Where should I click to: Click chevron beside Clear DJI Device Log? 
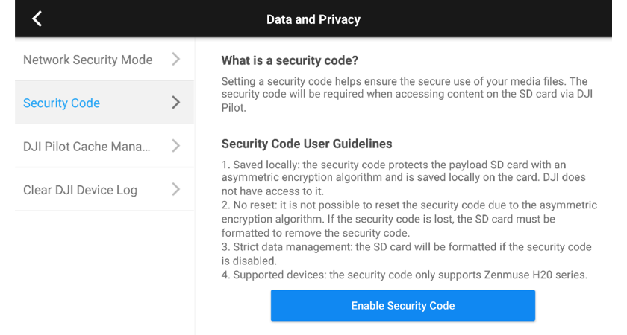pos(175,188)
